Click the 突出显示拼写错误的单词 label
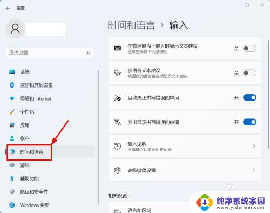 tap(153, 122)
